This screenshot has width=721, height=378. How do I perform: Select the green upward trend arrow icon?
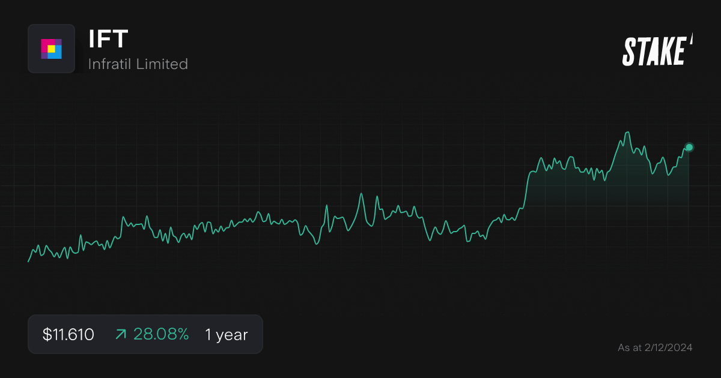point(121,334)
